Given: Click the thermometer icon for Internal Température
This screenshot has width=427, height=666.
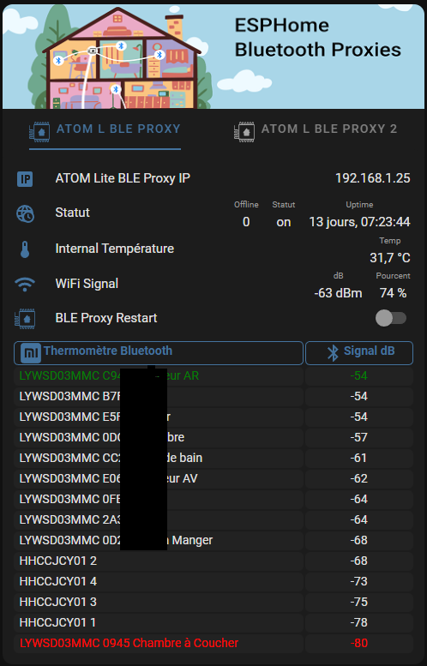Looking at the screenshot, I should (x=25, y=249).
